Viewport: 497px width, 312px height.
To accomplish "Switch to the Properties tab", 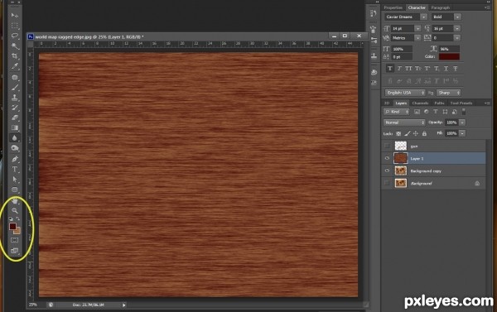I will coord(393,7).
